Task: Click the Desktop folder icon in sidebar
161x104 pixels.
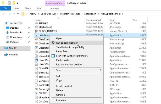Action: click(8, 28)
